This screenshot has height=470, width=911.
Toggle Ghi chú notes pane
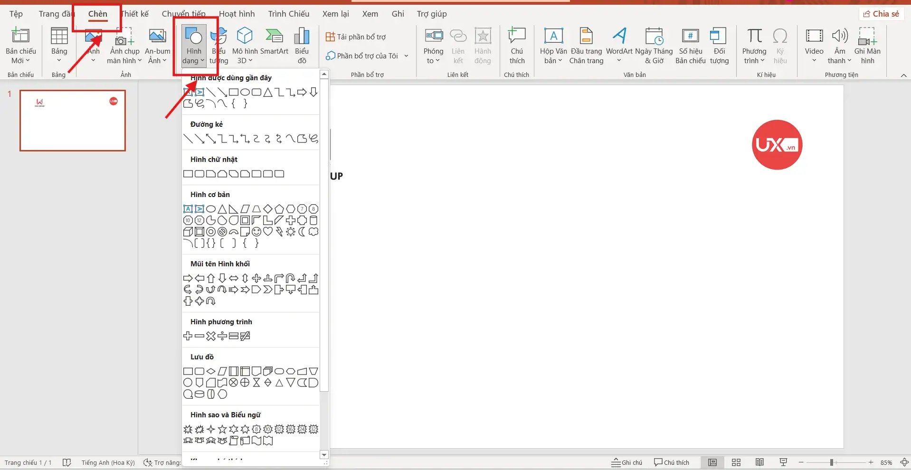[626, 462]
